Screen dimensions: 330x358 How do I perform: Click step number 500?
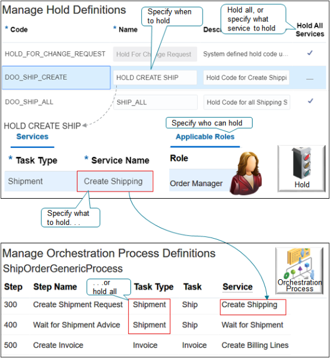click(11, 345)
